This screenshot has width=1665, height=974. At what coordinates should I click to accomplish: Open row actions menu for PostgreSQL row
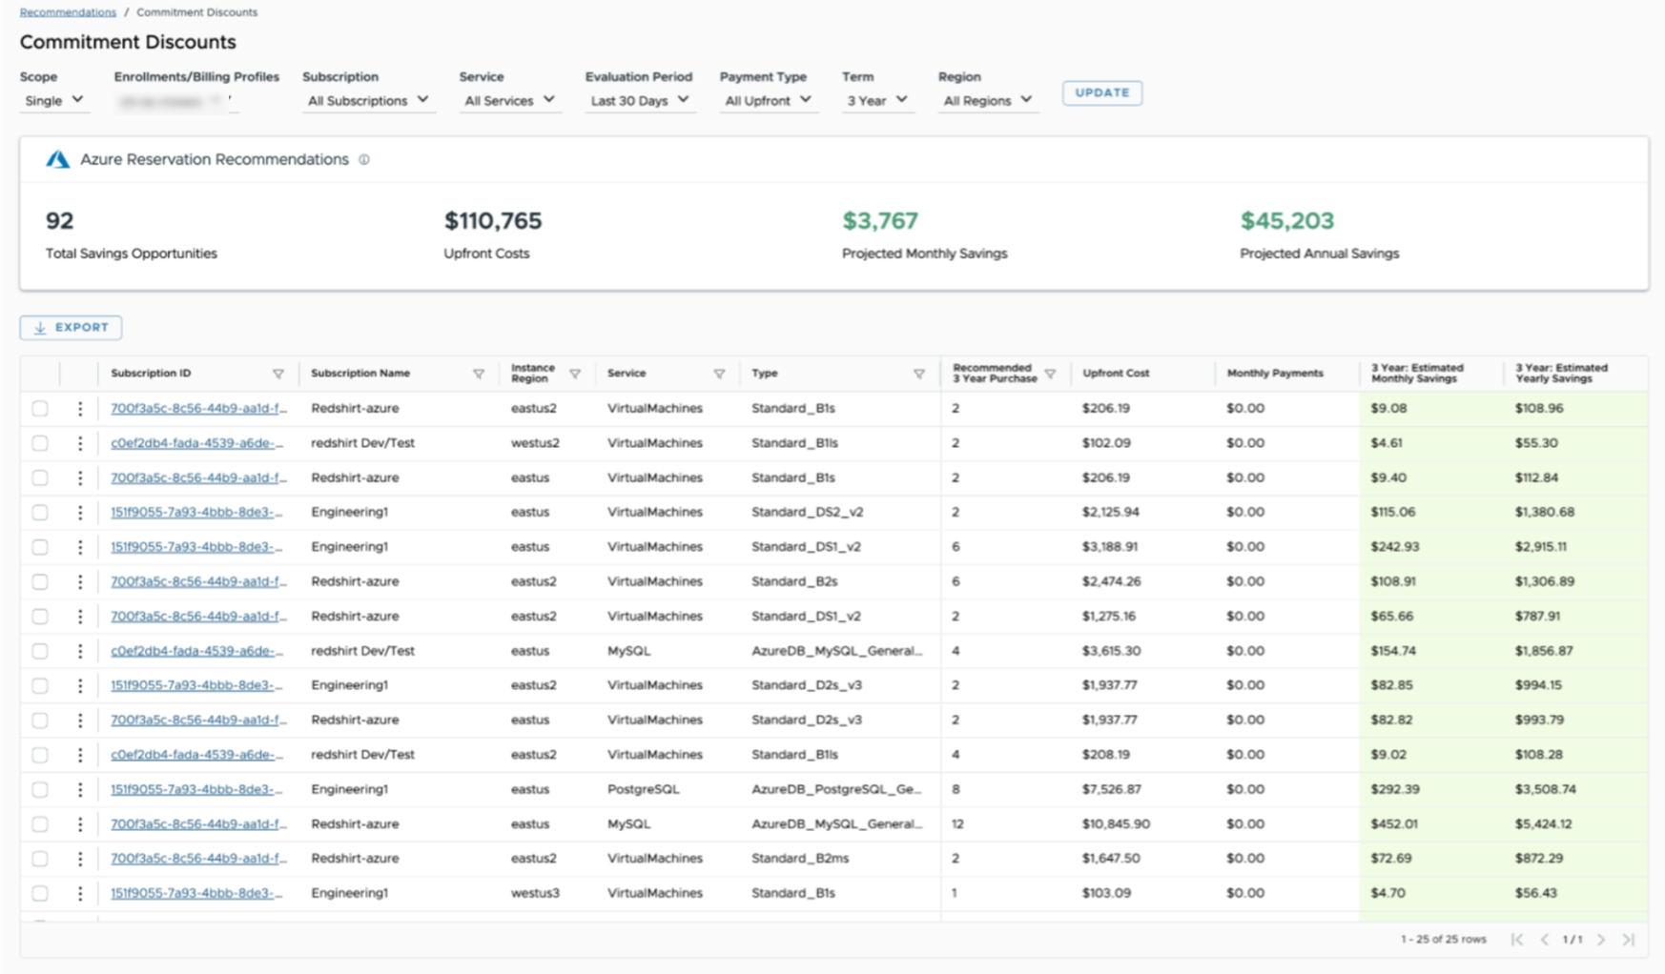tap(80, 789)
